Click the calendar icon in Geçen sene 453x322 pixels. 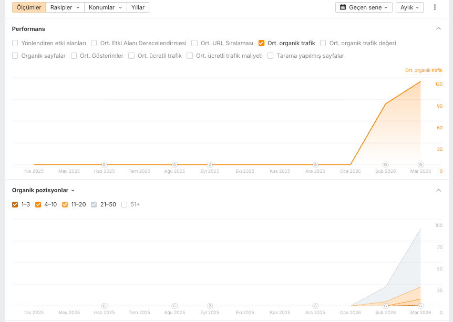(343, 7)
